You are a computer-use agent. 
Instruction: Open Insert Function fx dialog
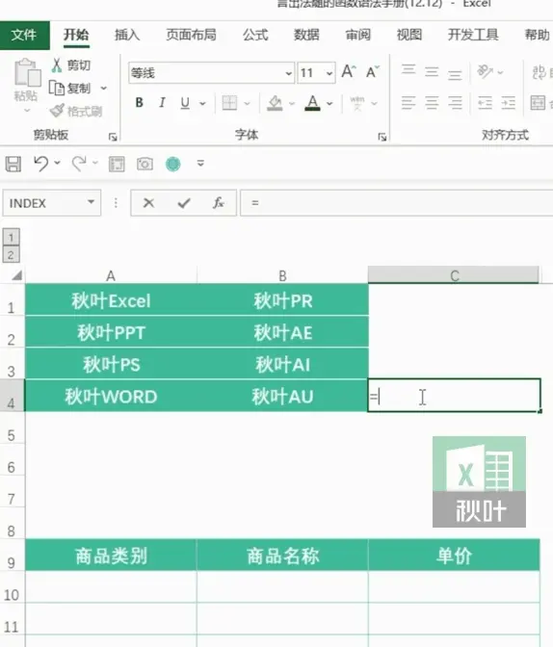(219, 202)
